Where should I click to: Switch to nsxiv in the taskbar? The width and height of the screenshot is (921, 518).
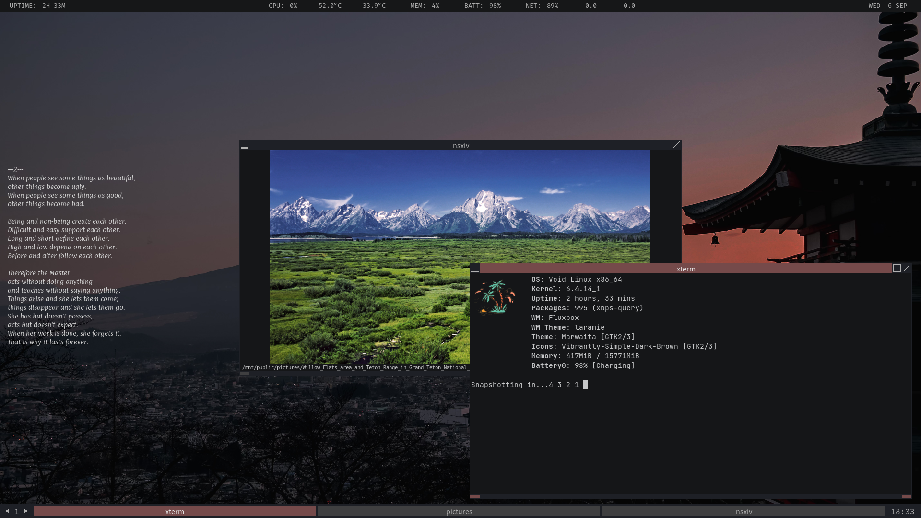tap(744, 512)
